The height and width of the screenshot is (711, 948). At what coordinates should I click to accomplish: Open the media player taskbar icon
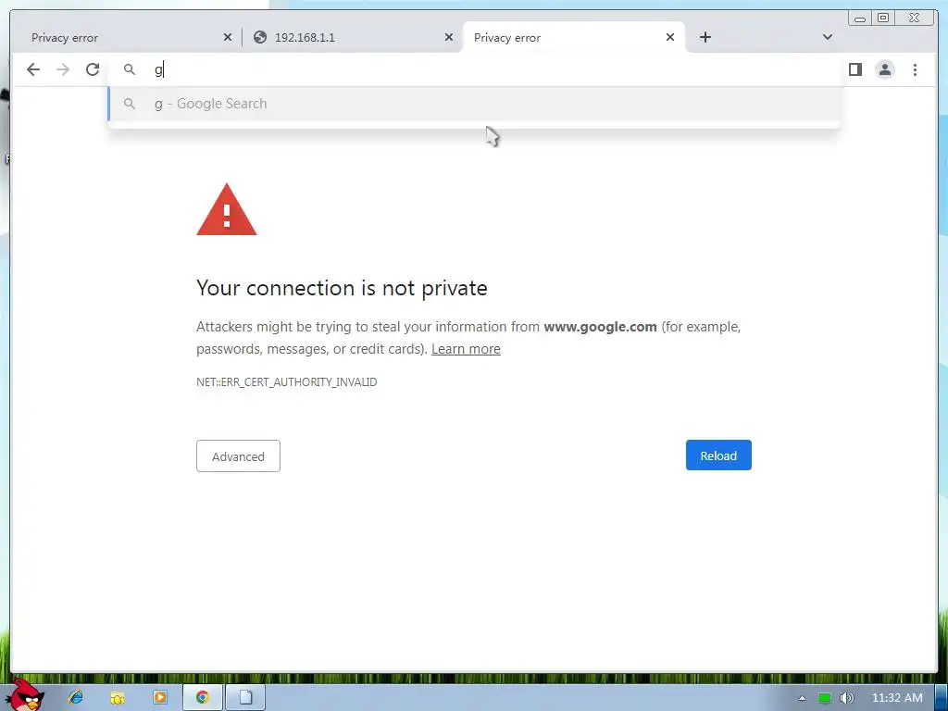159,698
